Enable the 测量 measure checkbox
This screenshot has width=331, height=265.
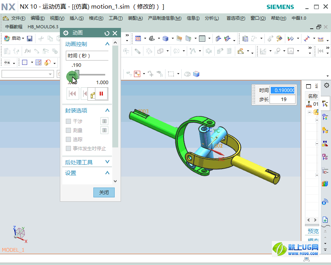68,130
